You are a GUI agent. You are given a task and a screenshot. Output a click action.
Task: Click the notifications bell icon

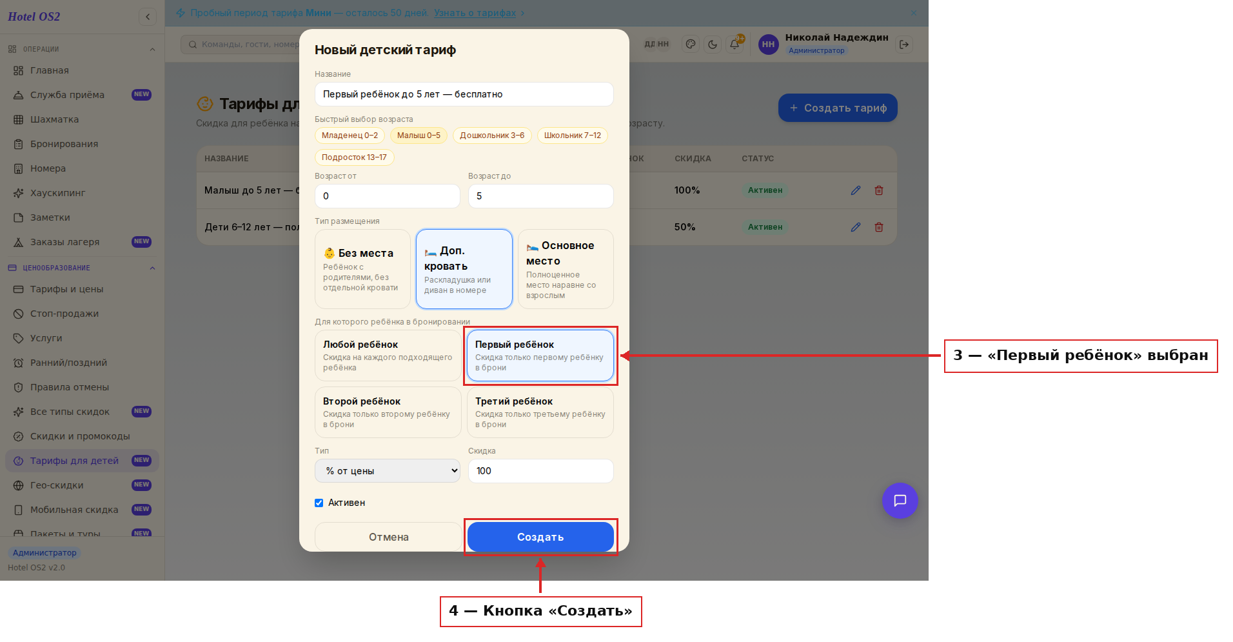point(735,45)
